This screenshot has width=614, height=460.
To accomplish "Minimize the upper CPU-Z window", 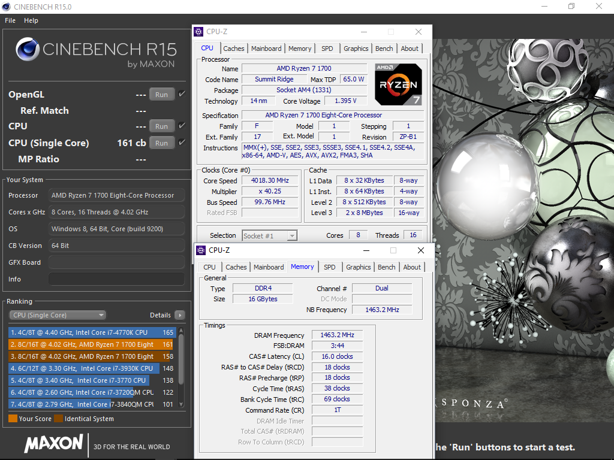I will tap(364, 32).
